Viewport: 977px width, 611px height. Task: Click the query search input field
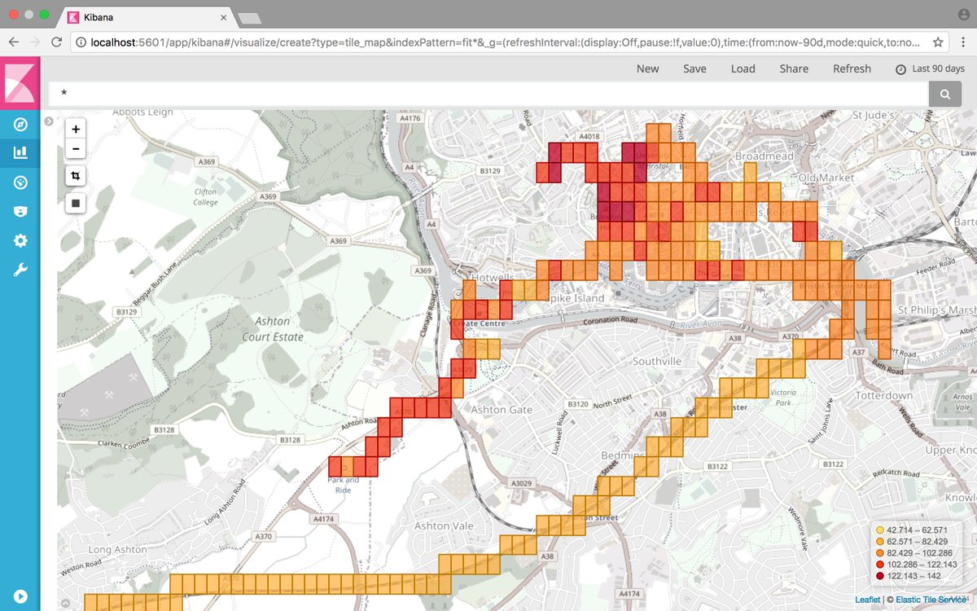pos(488,95)
